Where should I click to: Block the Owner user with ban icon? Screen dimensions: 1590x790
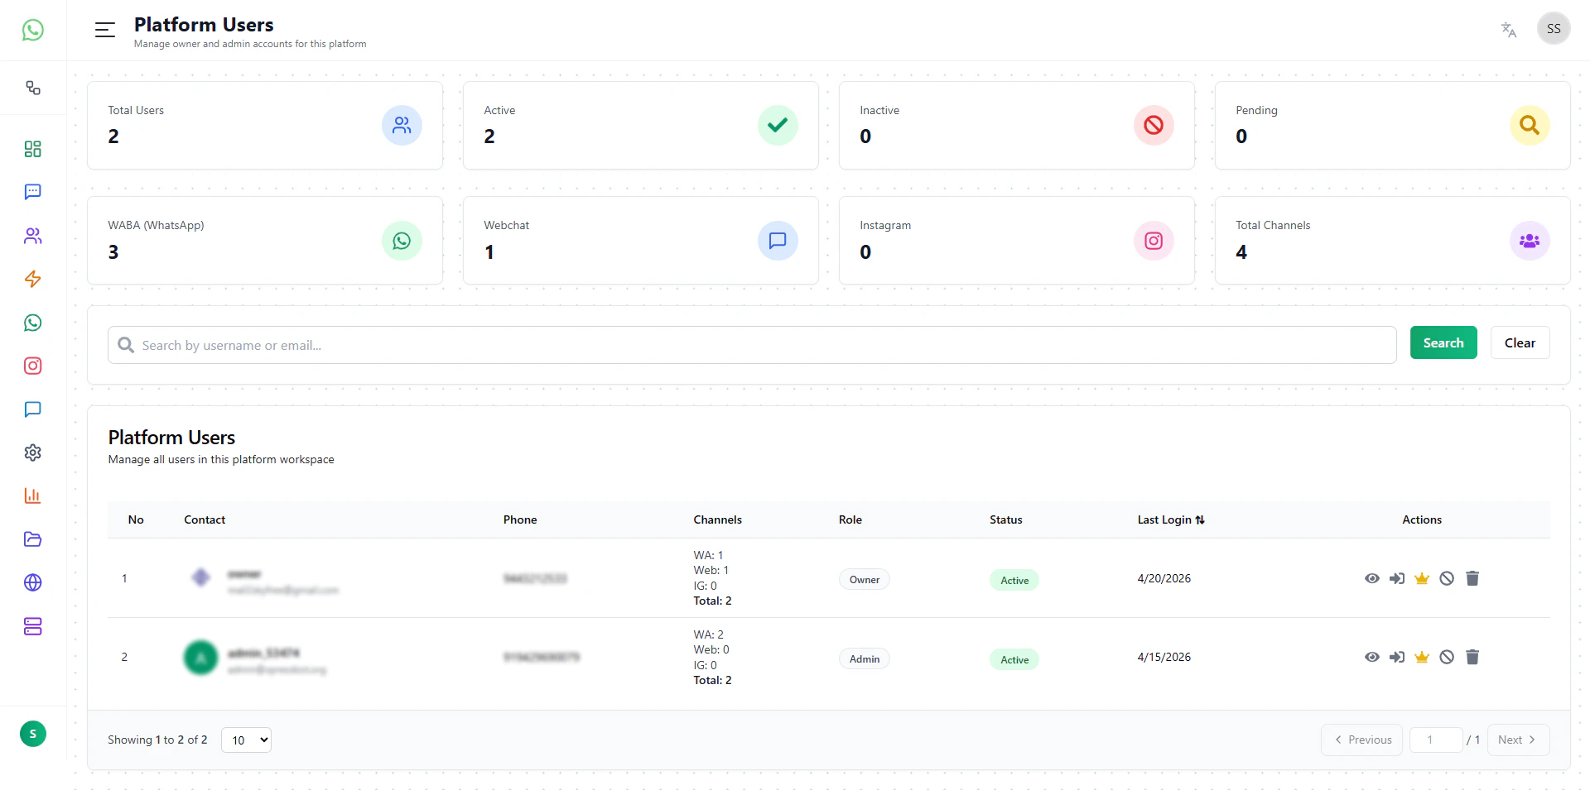tap(1447, 578)
